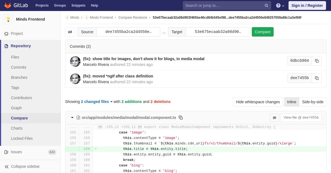
Task: Open the Help menu item
Action: (95, 5)
